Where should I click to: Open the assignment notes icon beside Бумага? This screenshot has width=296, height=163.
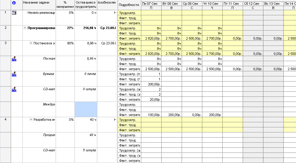14,74
